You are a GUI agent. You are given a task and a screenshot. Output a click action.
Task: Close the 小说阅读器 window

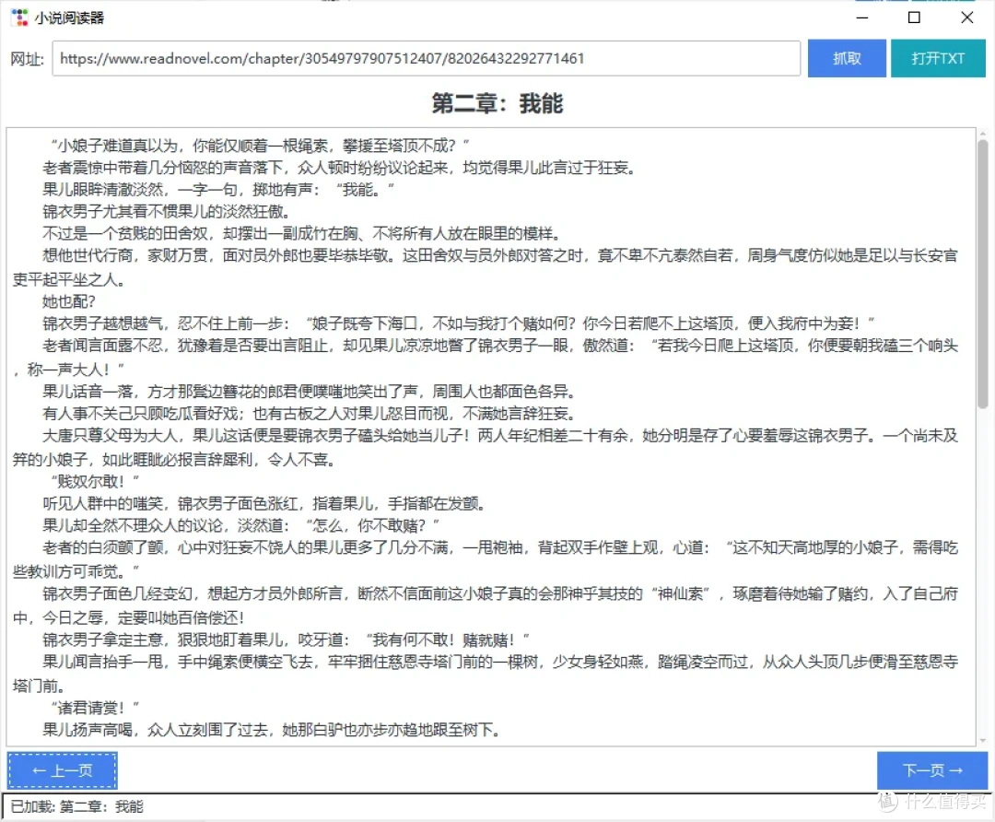[966, 18]
